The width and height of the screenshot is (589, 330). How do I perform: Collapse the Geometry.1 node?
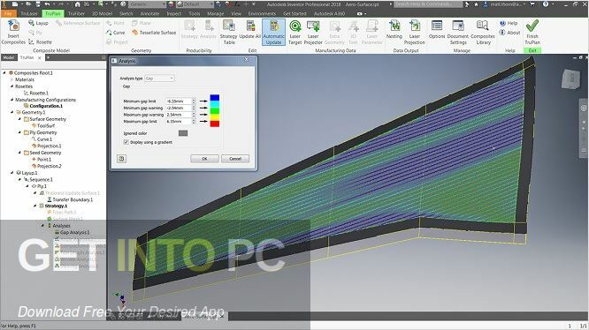pyautogui.click(x=12, y=112)
